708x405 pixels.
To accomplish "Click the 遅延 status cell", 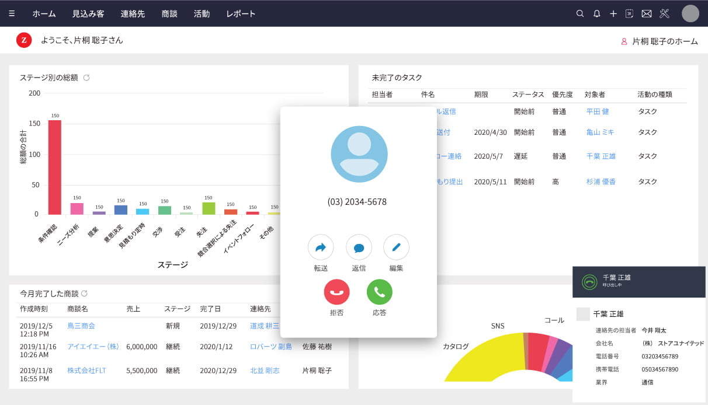I will pos(521,156).
